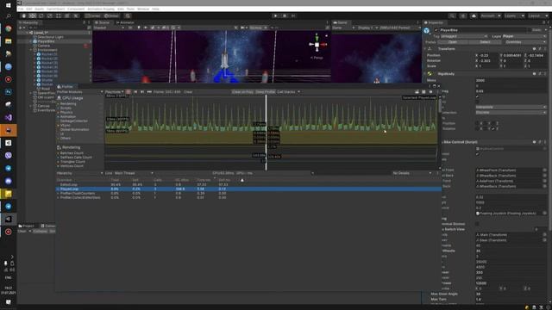Click the Step button in the toolbar
552x310 pixels.
click(x=293, y=15)
